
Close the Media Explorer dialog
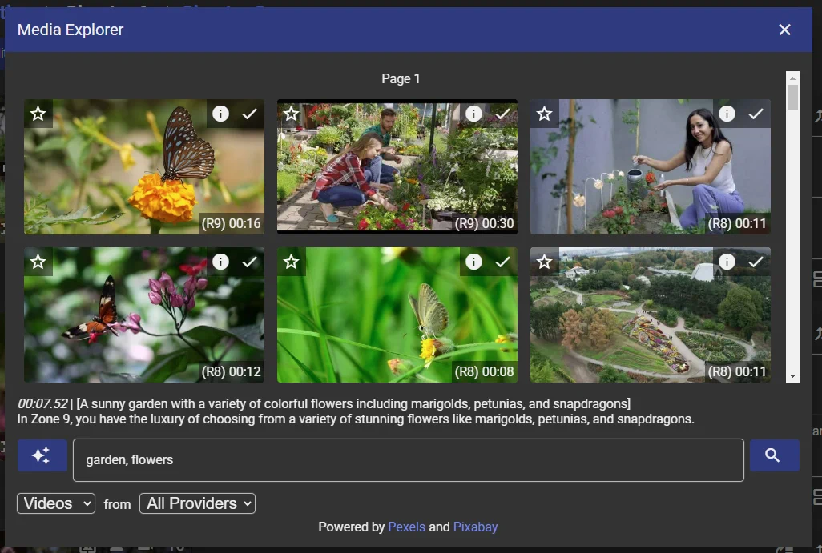(x=784, y=30)
